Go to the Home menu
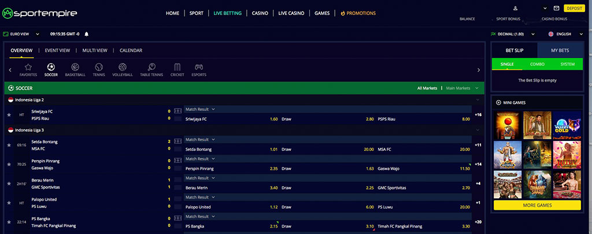 click(172, 13)
